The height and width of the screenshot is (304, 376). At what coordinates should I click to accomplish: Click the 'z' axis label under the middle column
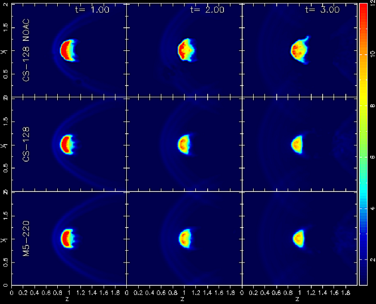[182, 299]
